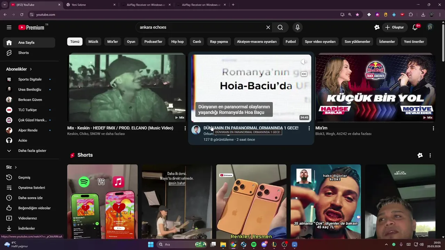Select the Podcast'ler filter chip
The image size is (445, 250).
click(153, 42)
